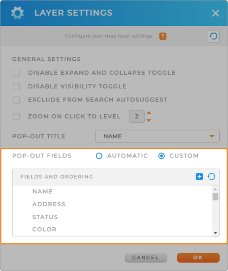
Task: Enable Zoom On Click To Level checkbox
Action: pyautogui.click(x=16, y=117)
